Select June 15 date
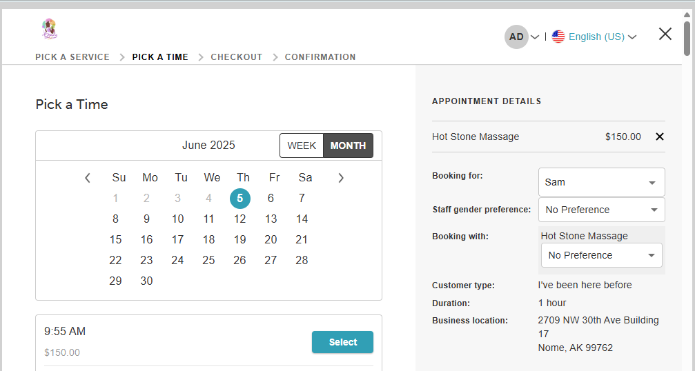This screenshot has height=371, width=695. tap(116, 239)
